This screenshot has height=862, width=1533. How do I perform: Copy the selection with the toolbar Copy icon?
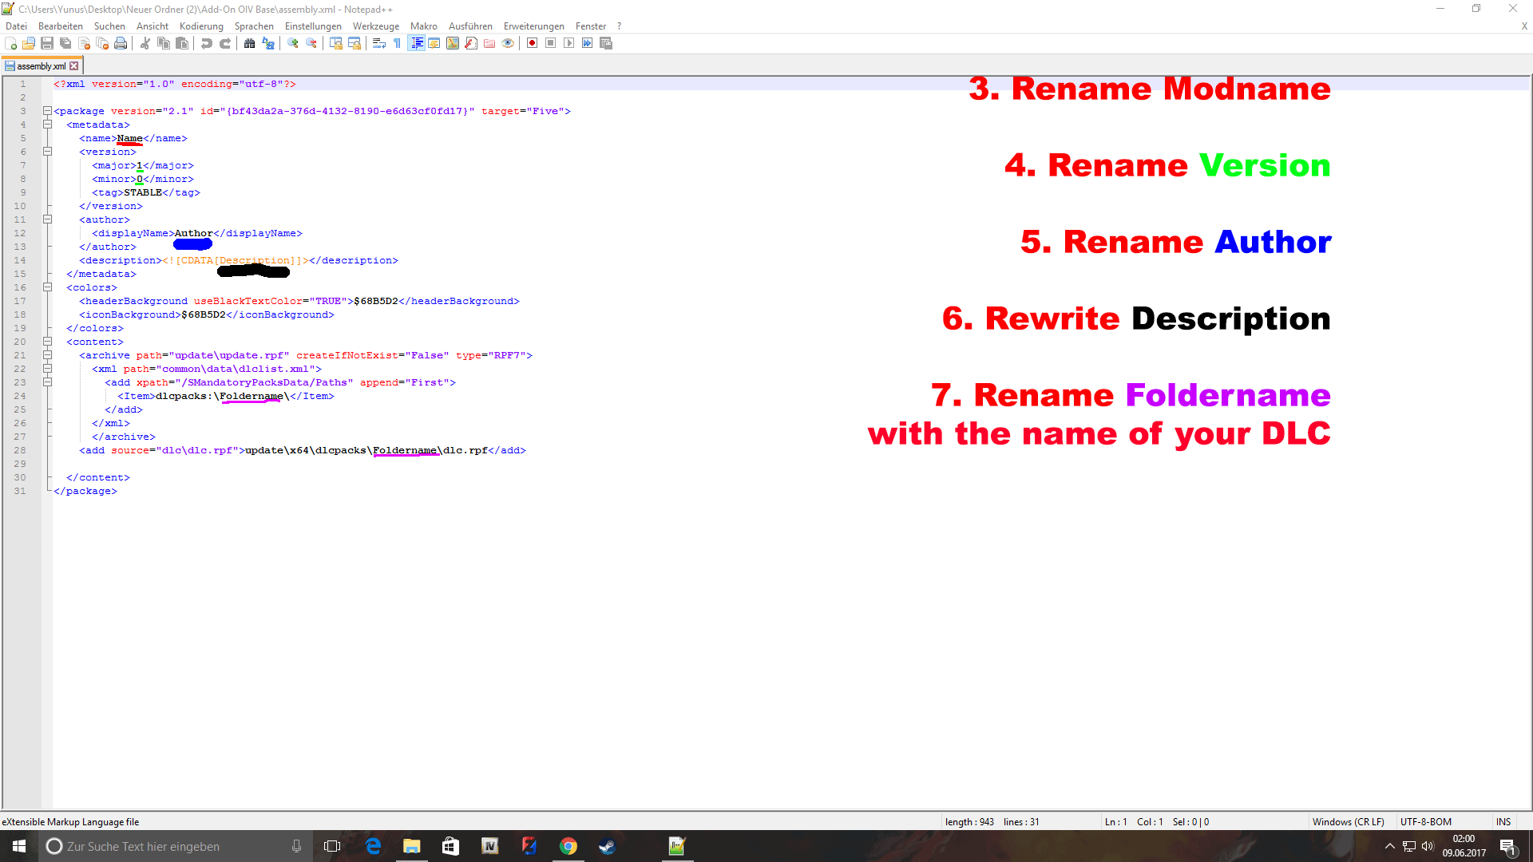(164, 43)
